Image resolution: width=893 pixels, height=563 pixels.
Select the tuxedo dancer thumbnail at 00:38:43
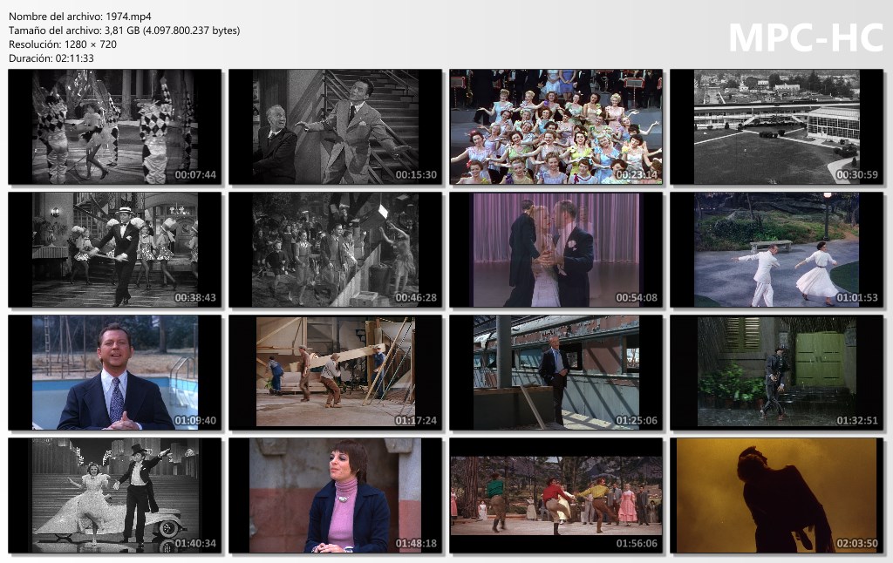coord(115,250)
